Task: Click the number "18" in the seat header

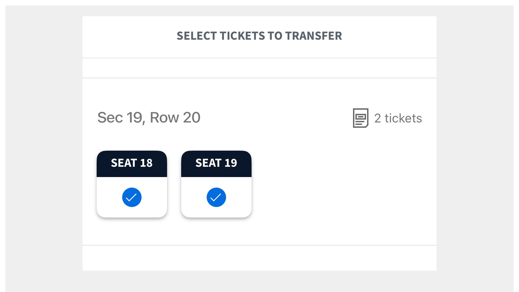Action: [146, 163]
